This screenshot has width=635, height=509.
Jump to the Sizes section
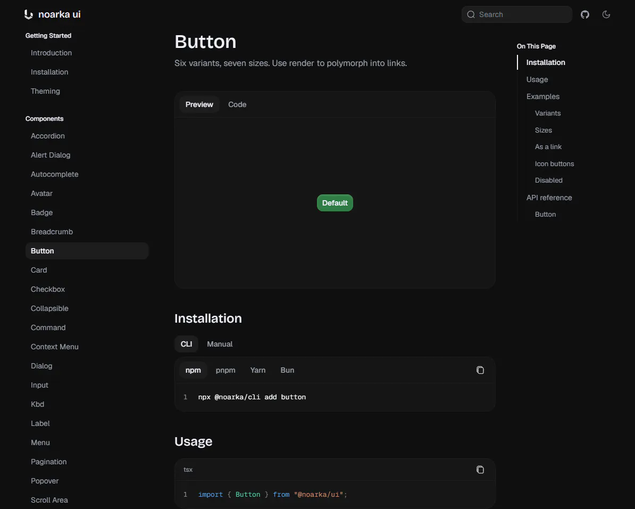(543, 130)
